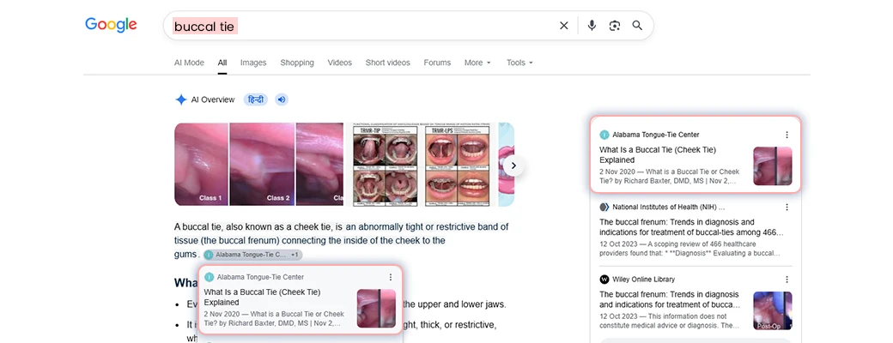Start voice search with the microphone icon
This screenshot has height=343, width=893.
[x=592, y=26]
